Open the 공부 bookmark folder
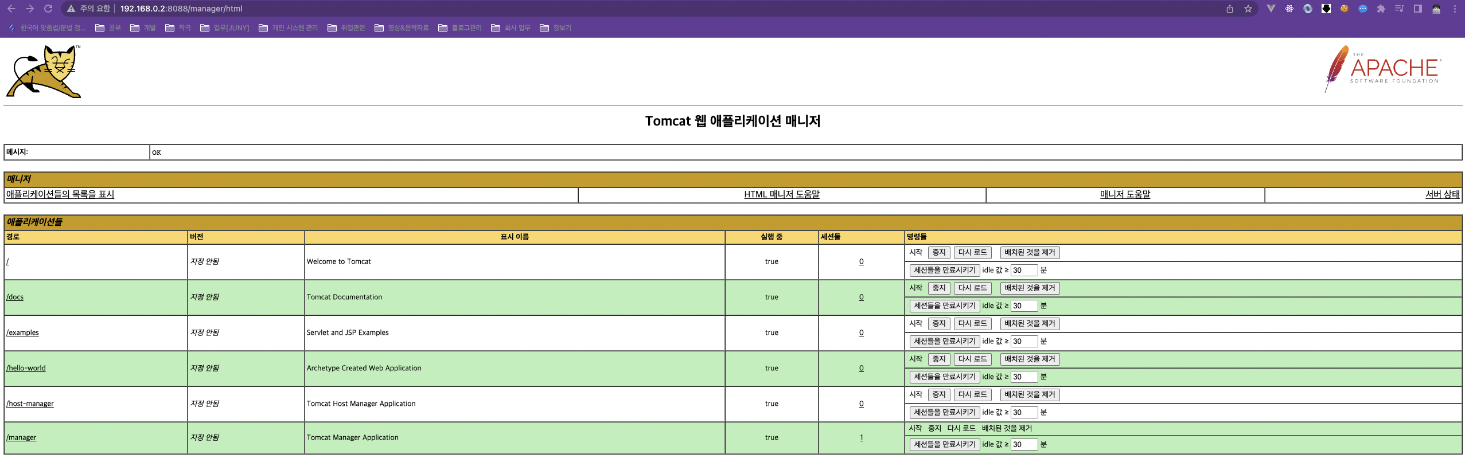Image resolution: width=1465 pixels, height=462 pixels. 108,28
